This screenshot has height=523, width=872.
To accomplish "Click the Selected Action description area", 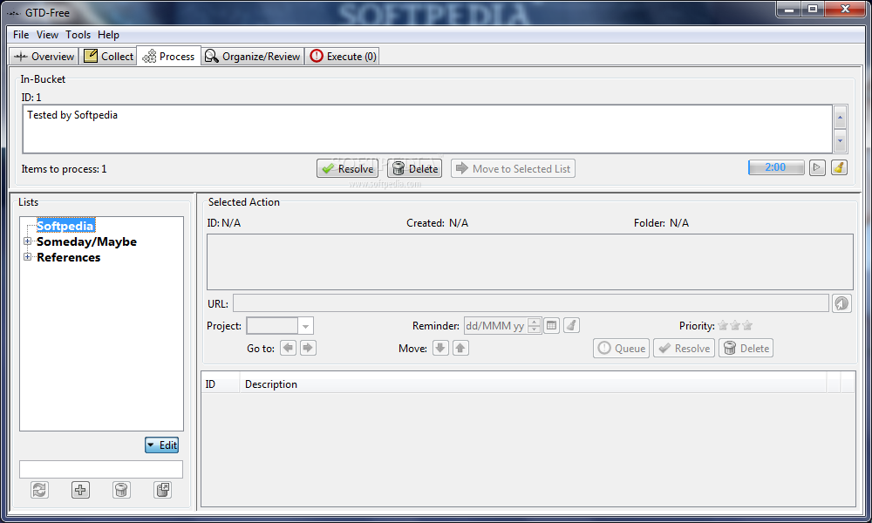I will coord(530,261).
